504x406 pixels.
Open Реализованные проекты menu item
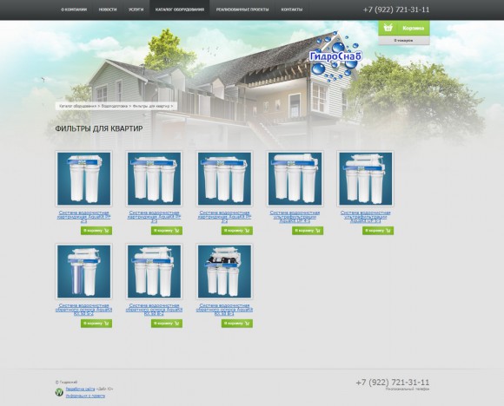click(242, 10)
